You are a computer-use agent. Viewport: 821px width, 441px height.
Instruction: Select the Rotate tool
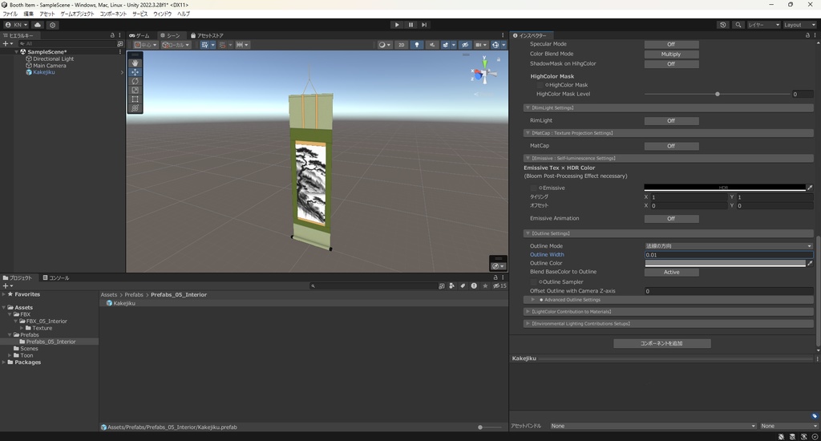(135, 81)
